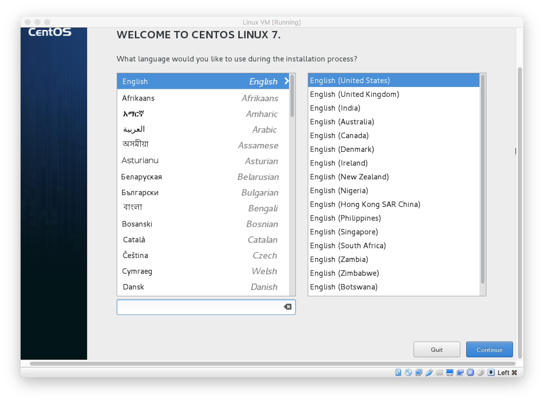Select the highlighted English language row
This screenshot has width=544, height=402.
203,81
